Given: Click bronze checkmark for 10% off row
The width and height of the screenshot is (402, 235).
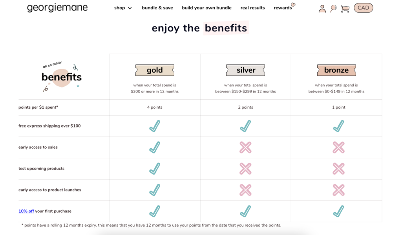Looking at the screenshot, I should [x=338, y=211].
